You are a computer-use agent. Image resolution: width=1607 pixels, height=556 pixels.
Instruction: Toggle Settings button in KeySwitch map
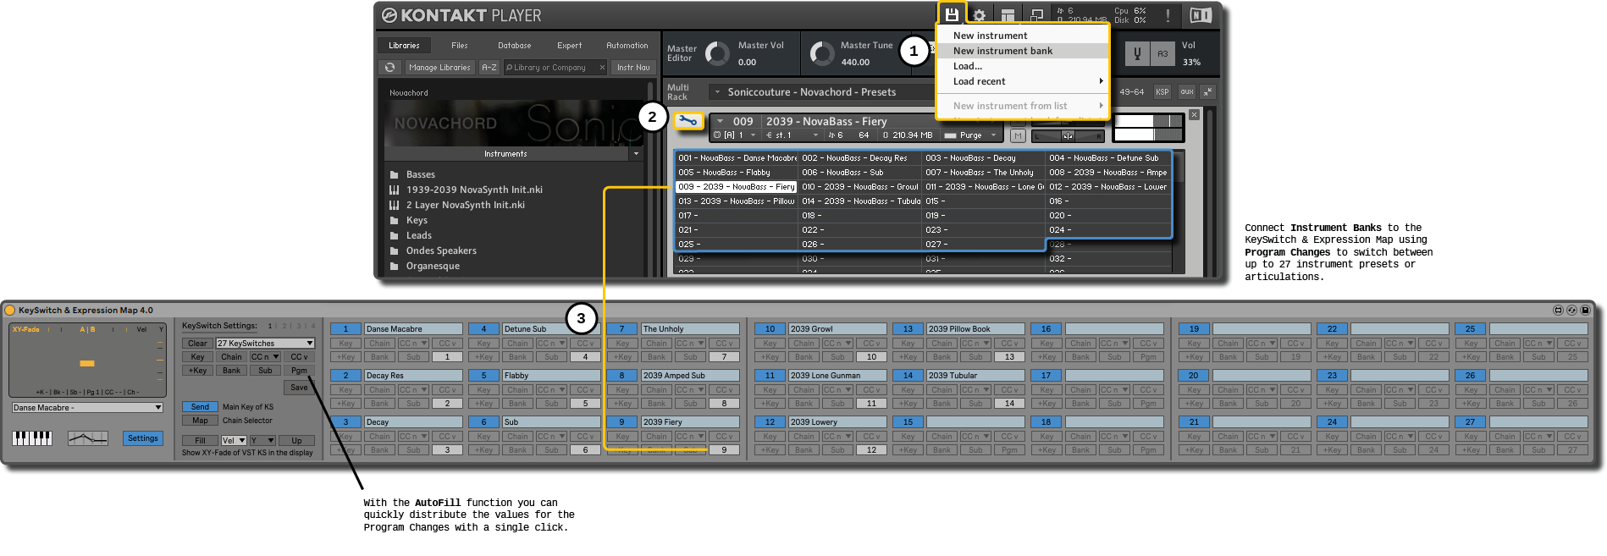[143, 438]
